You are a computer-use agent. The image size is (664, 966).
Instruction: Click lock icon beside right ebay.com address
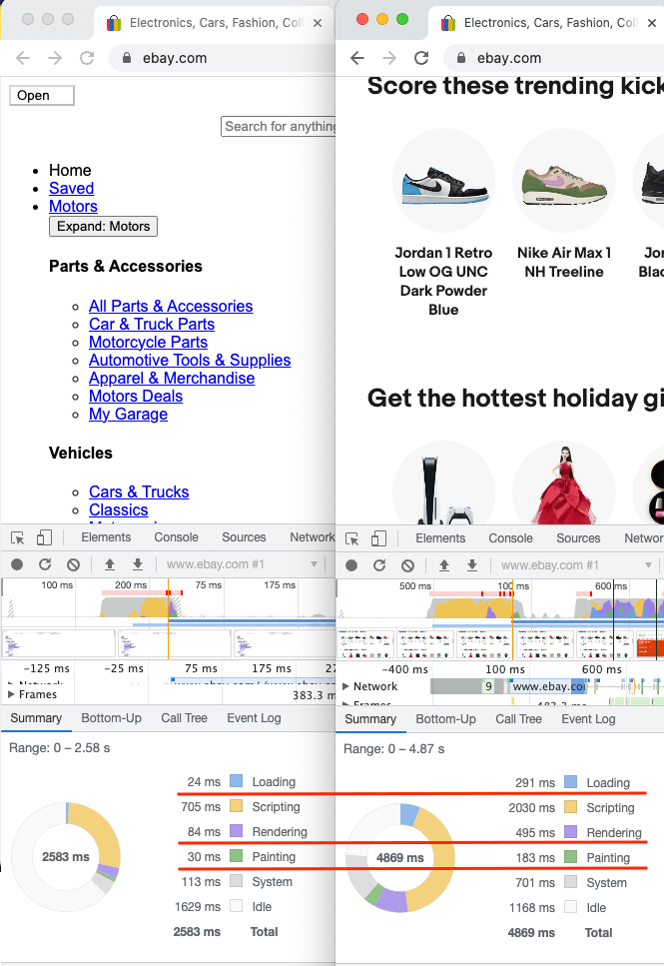pyautogui.click(x=461, y=58)
